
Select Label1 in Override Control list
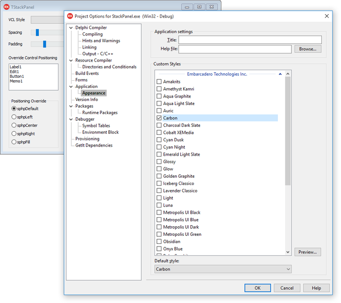16,67
